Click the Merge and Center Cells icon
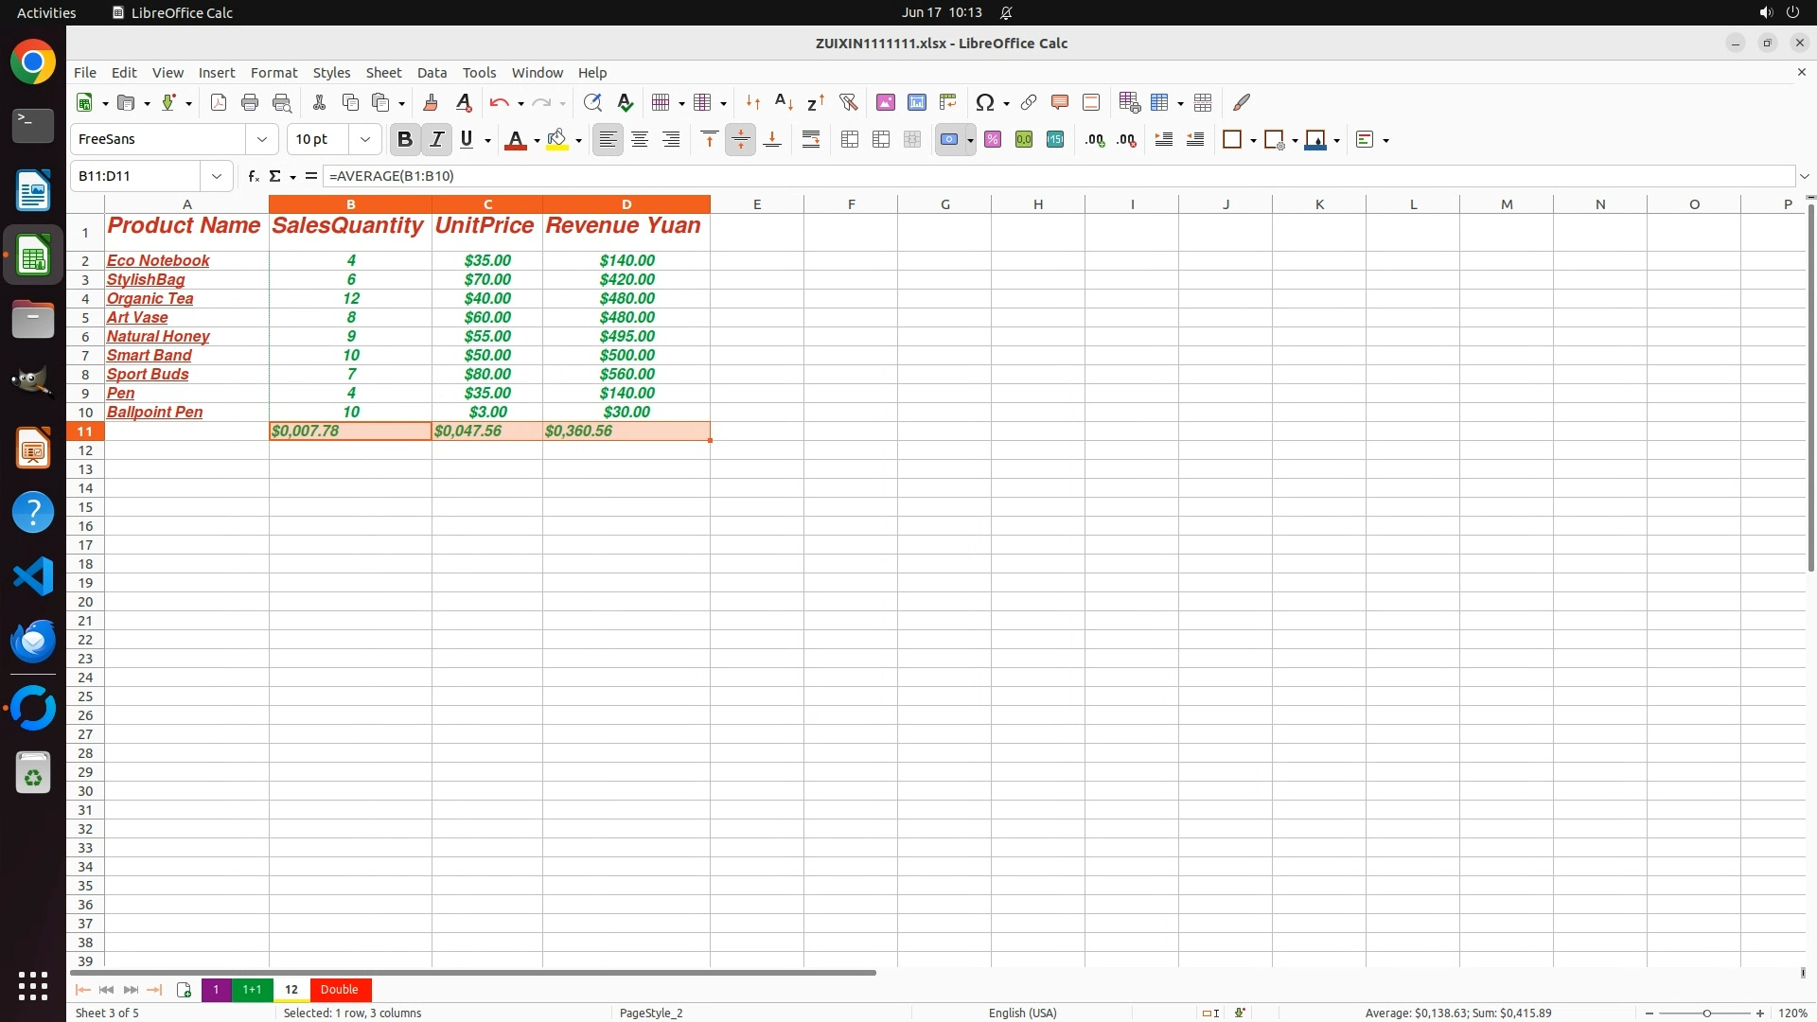The width and height of the screenshot is (1817, 1022). click(x=849, y=139)
